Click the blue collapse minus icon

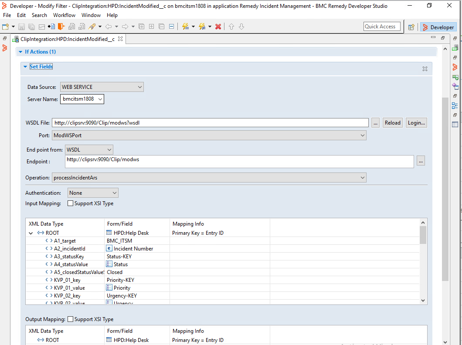pos(171,27)
